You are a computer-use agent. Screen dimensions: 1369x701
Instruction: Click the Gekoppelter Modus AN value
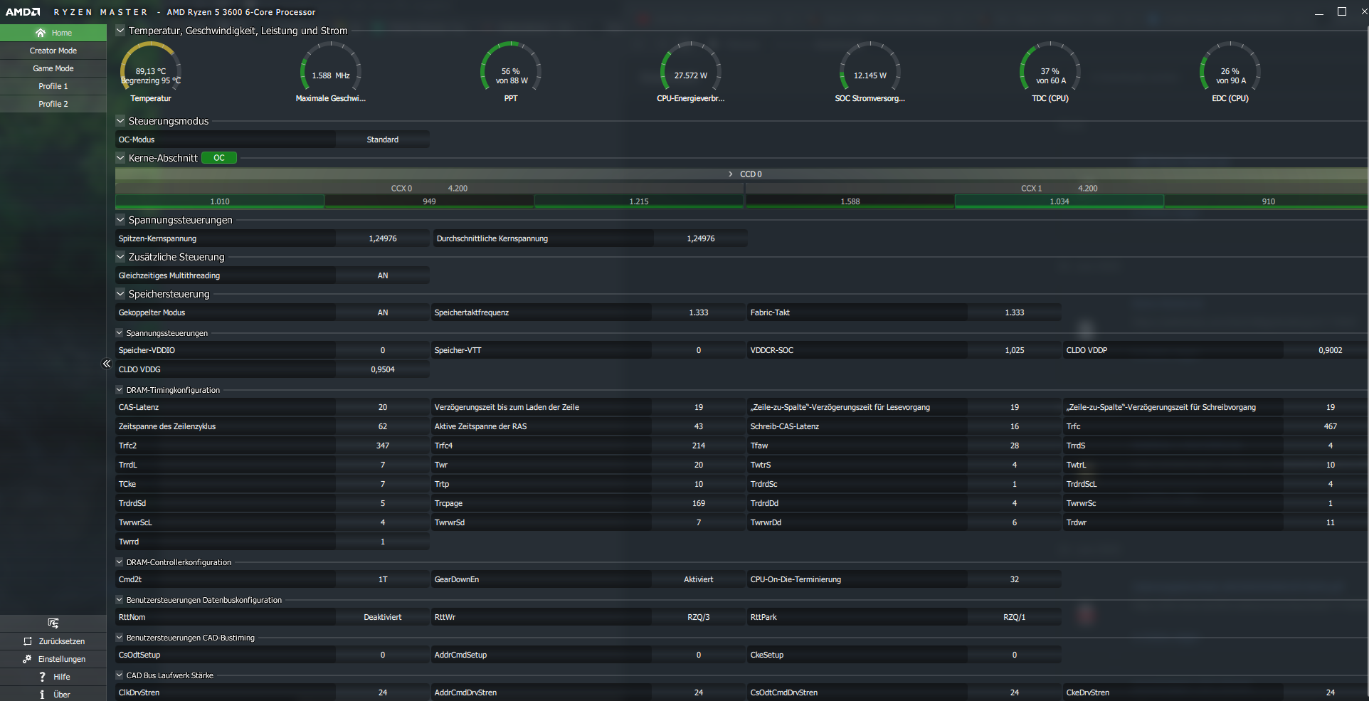[x=383, y=312]
